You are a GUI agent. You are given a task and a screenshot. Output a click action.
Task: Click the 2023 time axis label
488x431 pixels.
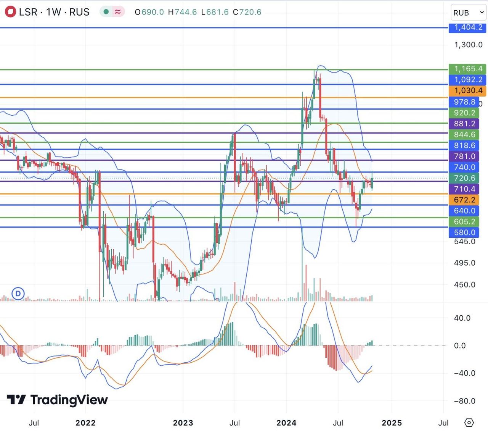[x=183, y=423]
